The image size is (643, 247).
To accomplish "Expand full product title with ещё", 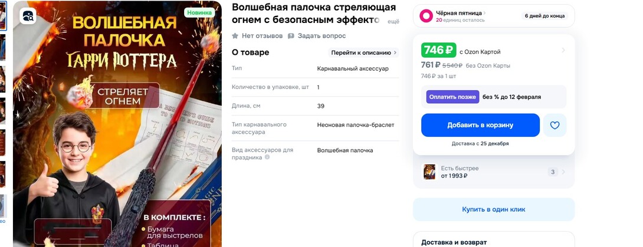I will pyautogui.click(x=393, y=21).
